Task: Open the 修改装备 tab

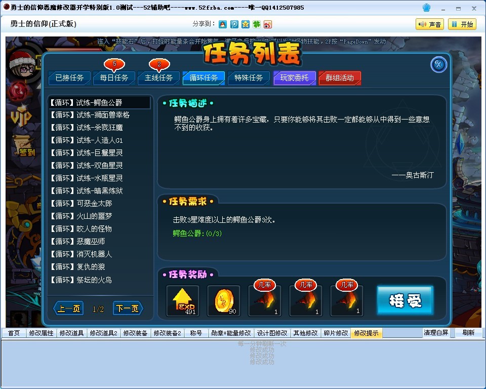Action: [x=136, y=333]
